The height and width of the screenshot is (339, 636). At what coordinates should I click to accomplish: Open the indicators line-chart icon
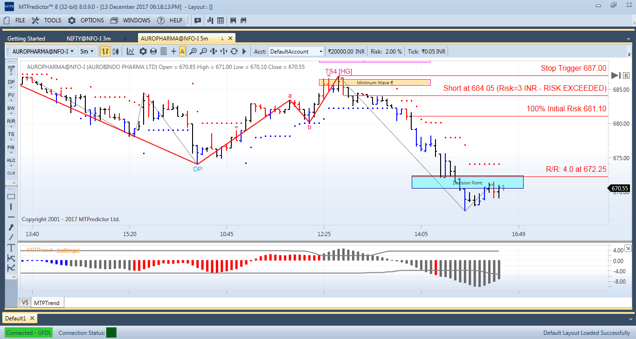click(x=131, y=51)
